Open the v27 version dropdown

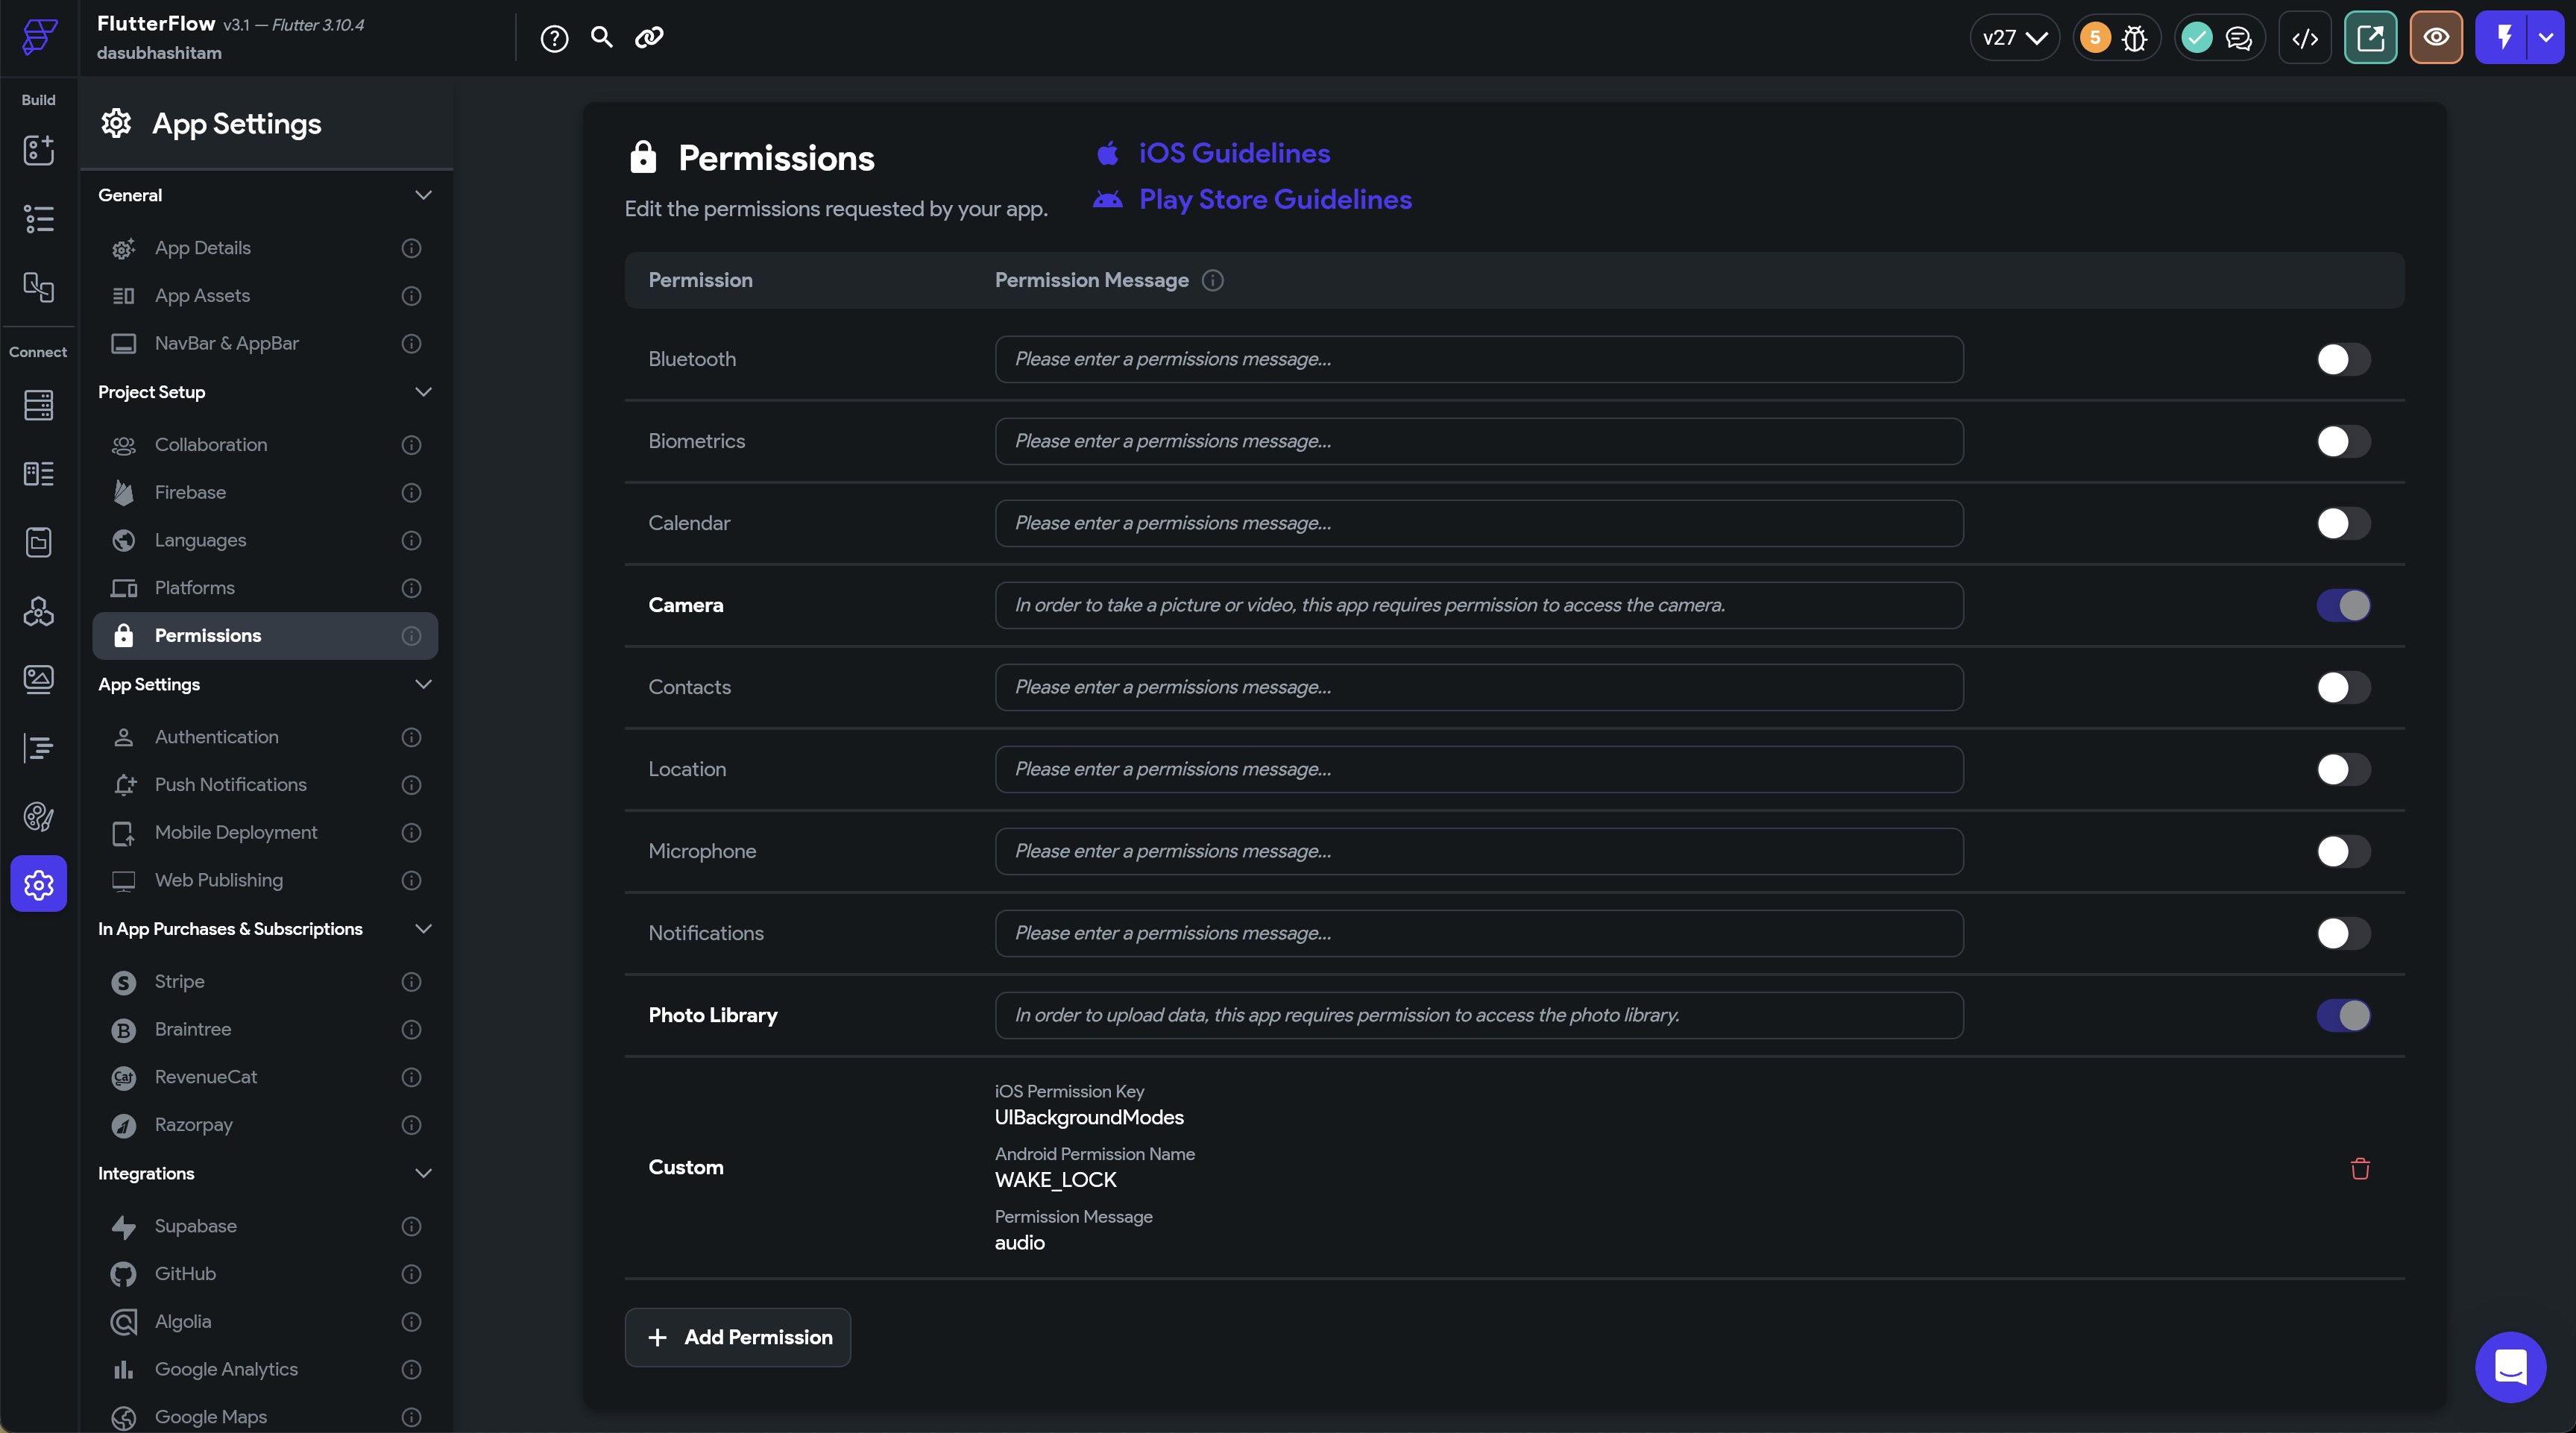(x=2013, y=38)
